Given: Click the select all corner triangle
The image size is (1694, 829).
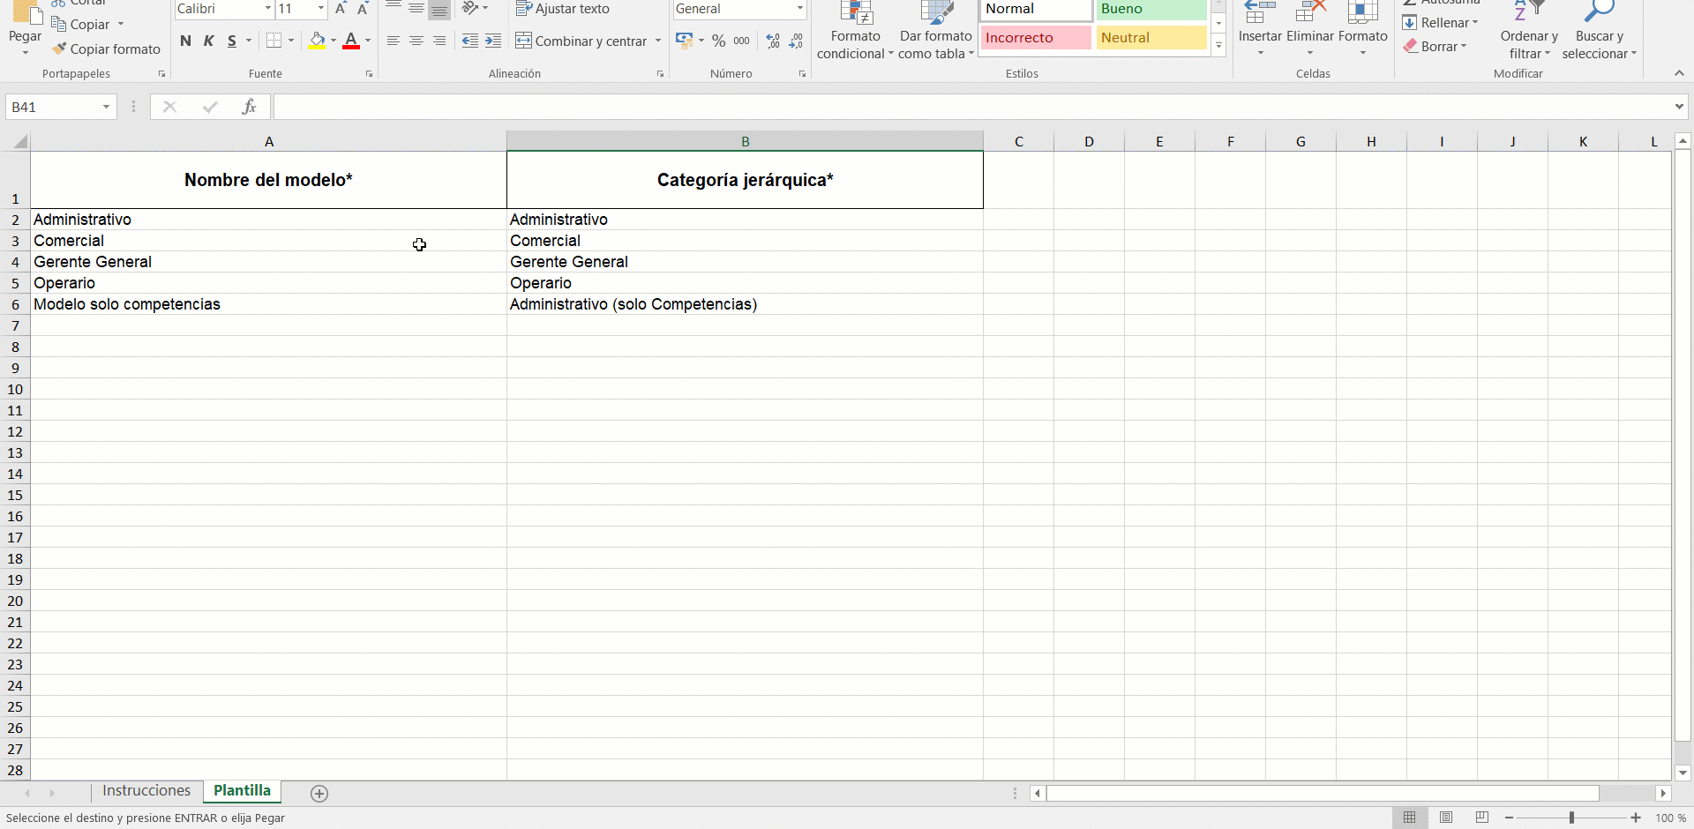Looking at the screenshot, I should (x=20, y=141).
